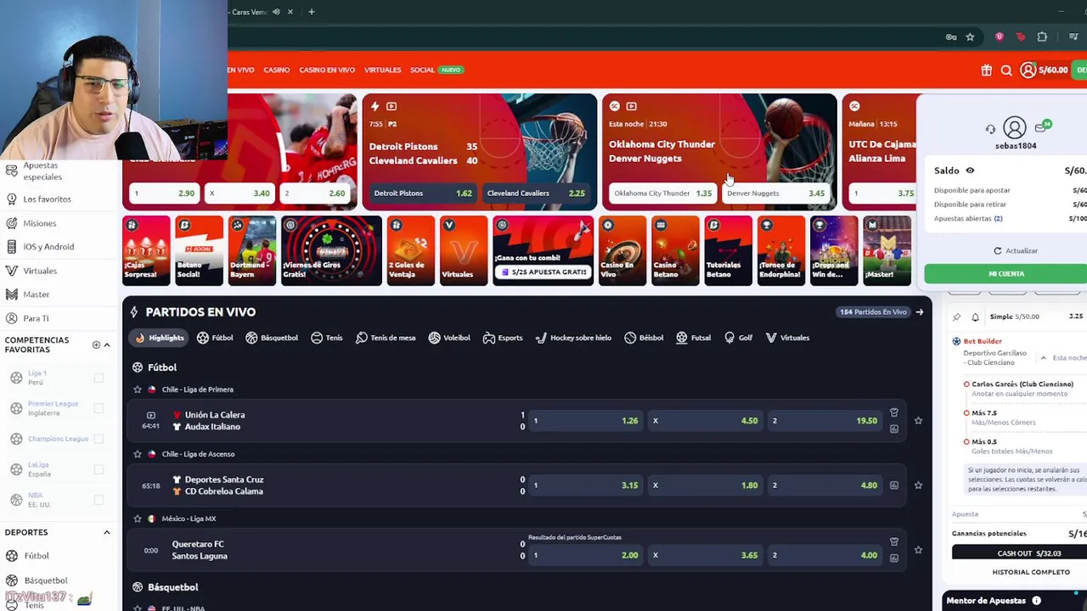Screen dimensions: 1087x611
Task: Favorite the Chile Liga de Primera league star
Action: pyautogui.click(x=138, y=390)
